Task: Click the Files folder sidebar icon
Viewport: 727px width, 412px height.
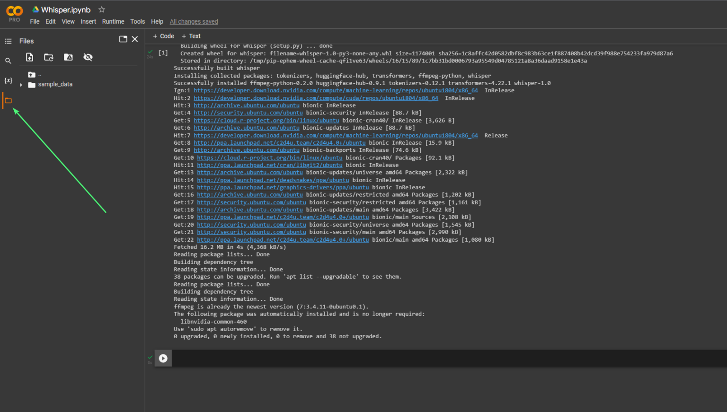Action: point(8,100)
